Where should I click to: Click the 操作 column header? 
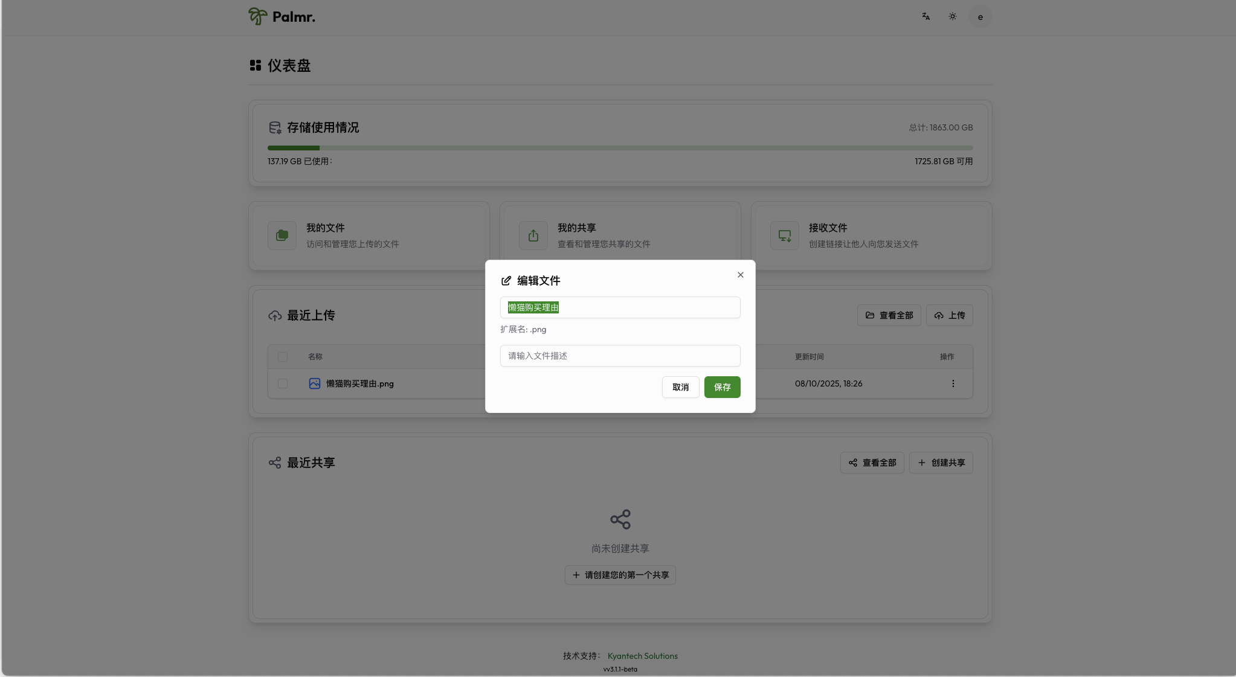pos(947,357)
